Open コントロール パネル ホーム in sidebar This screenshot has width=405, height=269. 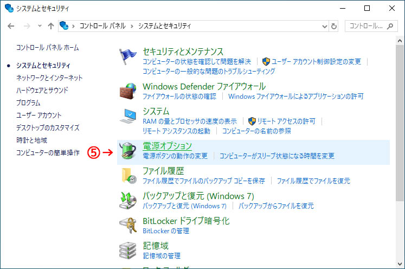pos(48,48)
